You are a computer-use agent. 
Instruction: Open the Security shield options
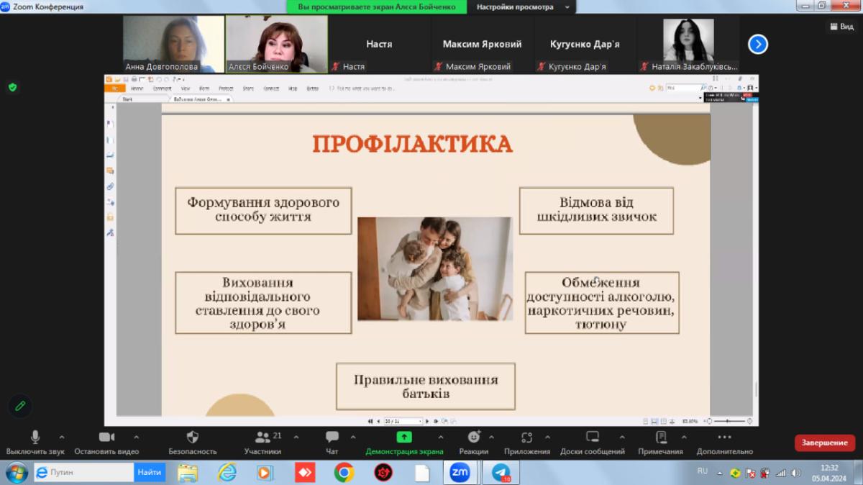point(192,438)
